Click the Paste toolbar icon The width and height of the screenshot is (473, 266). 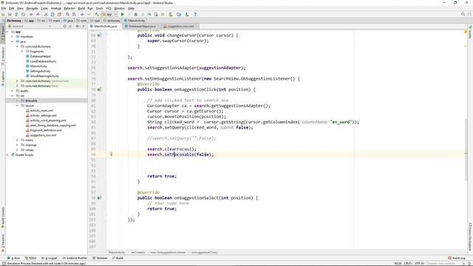click(59, 14)
